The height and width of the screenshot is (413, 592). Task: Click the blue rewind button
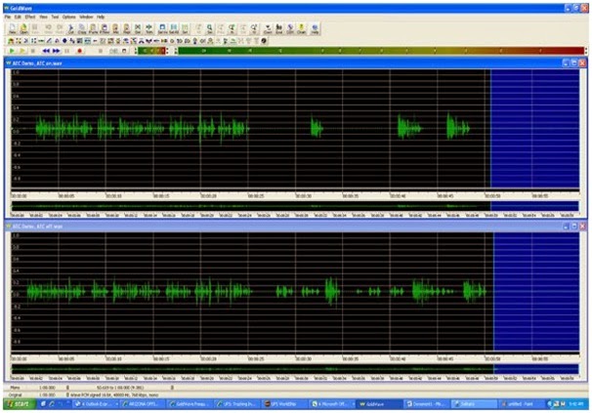pyautogui.click(x=46, y=51)
